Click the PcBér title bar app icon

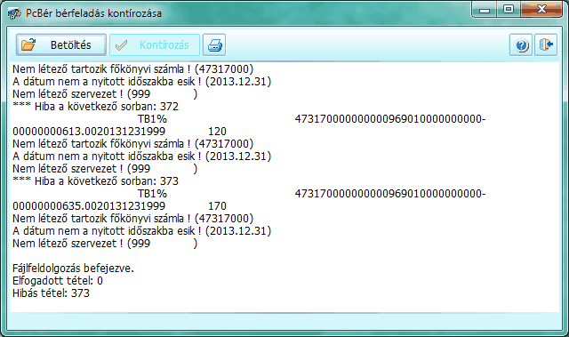[x=14, y=13]
